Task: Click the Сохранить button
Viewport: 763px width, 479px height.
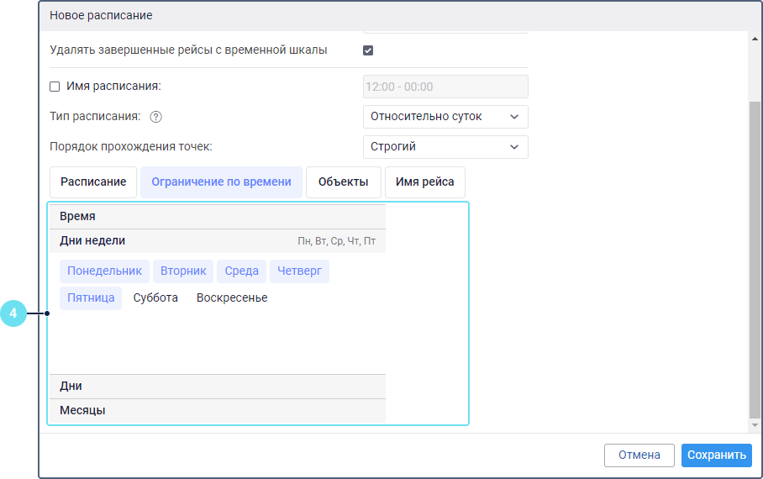Action: 716,455
